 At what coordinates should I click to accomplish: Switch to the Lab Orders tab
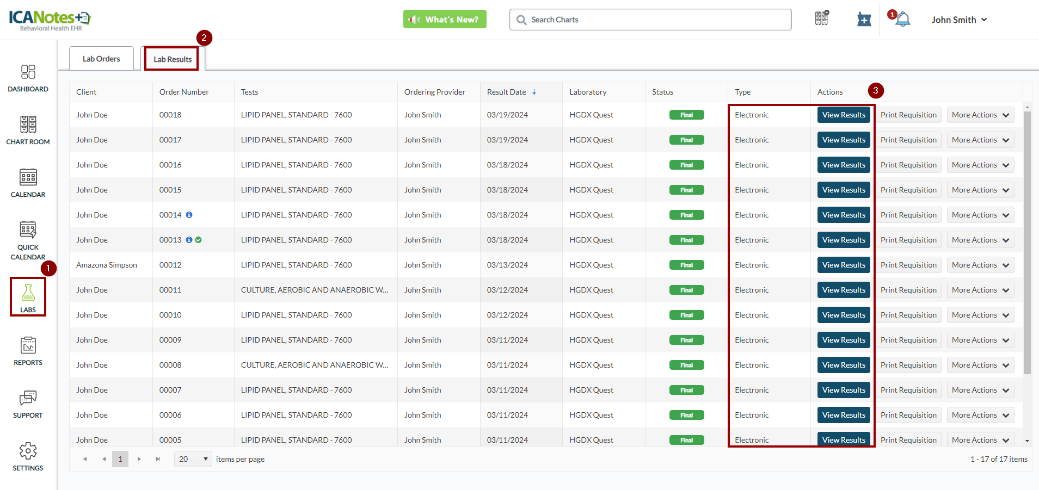(101, 59)
